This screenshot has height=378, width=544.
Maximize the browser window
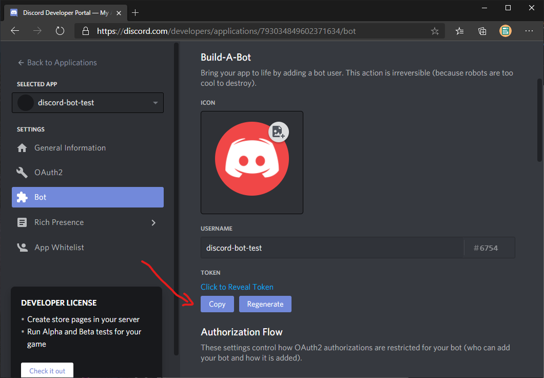tap(508, 8)
